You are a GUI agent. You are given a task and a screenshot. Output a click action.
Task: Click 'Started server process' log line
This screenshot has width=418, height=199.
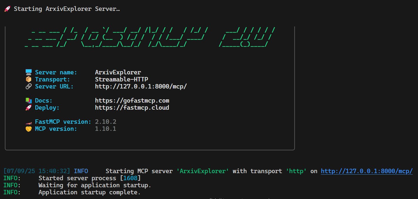pyautogui.click(x=90, y=178)
